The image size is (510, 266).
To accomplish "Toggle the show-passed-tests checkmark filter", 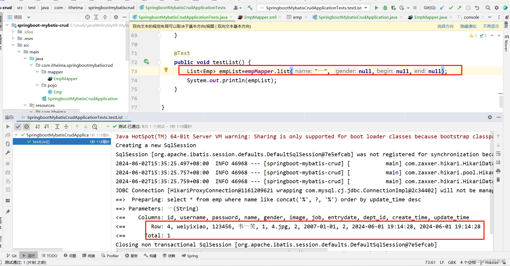I will (18, 126).
